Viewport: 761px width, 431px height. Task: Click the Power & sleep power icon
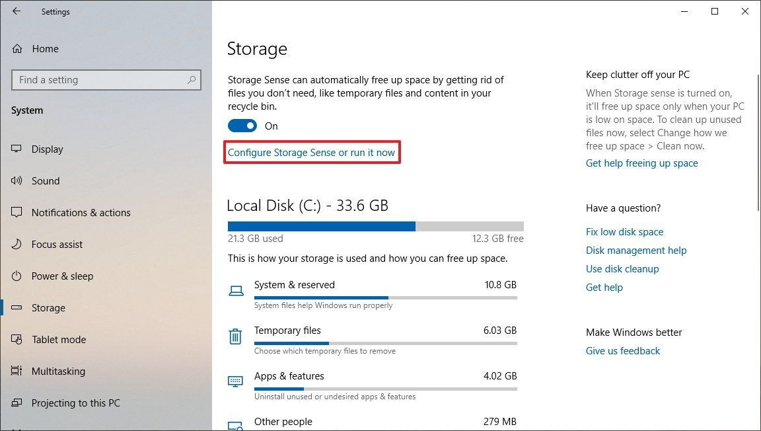click(x=15, y=276)
